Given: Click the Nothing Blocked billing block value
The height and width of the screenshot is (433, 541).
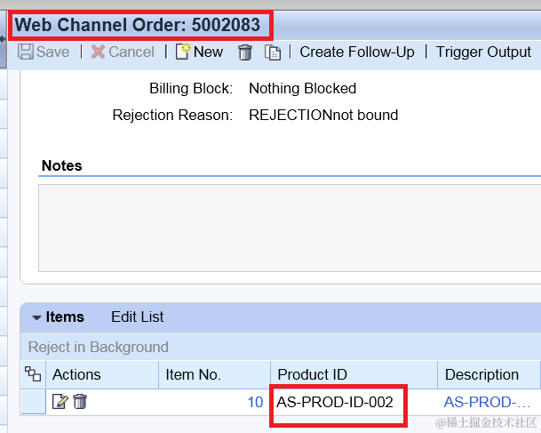Looking at the screenshot, I should tap(303, 88).
